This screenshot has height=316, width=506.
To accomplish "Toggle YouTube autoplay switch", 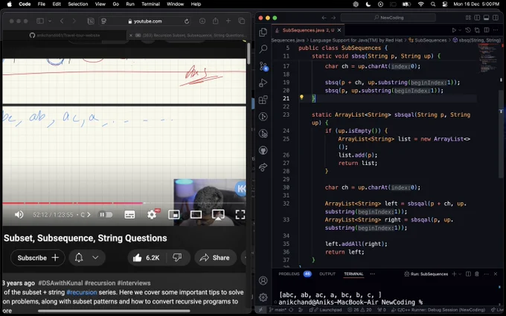I will pyautogui.click(x=106, y=214).
